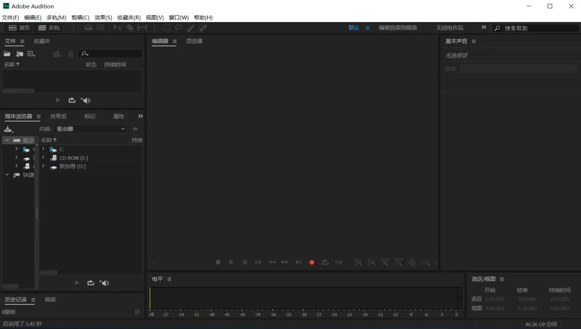Toggle auto-play icon in Media Browser

[104, 283]
